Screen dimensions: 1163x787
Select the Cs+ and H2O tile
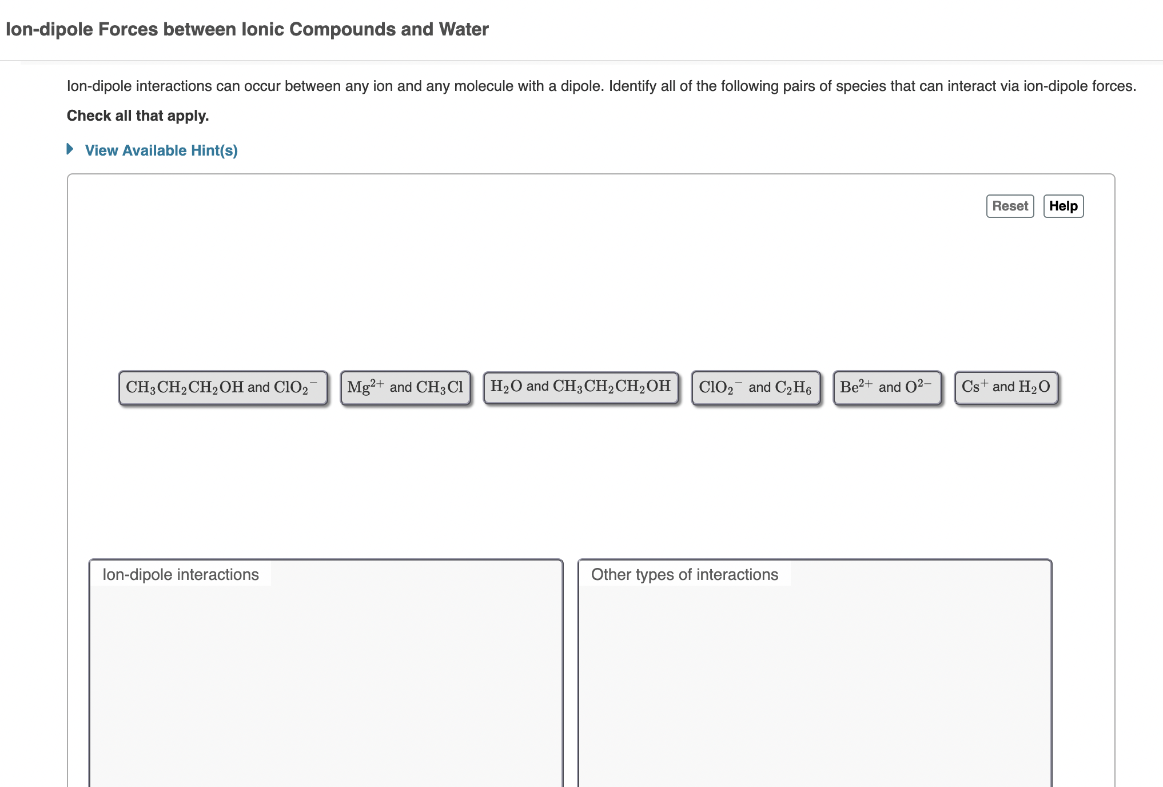coord(1005,387)
